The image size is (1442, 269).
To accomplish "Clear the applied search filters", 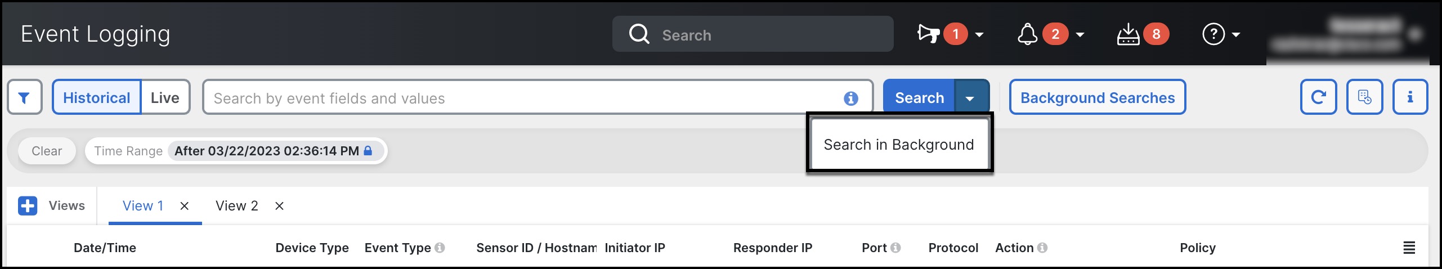I will pyautogui.click(x=47, y=151).
